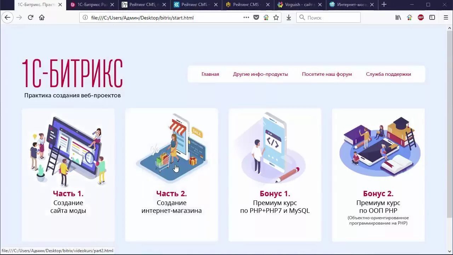Open the browser home page
The height and width of the screenshot is (255, 453).
42,17
